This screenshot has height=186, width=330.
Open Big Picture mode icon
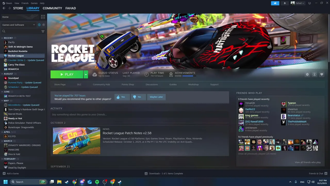coord(309,3)
